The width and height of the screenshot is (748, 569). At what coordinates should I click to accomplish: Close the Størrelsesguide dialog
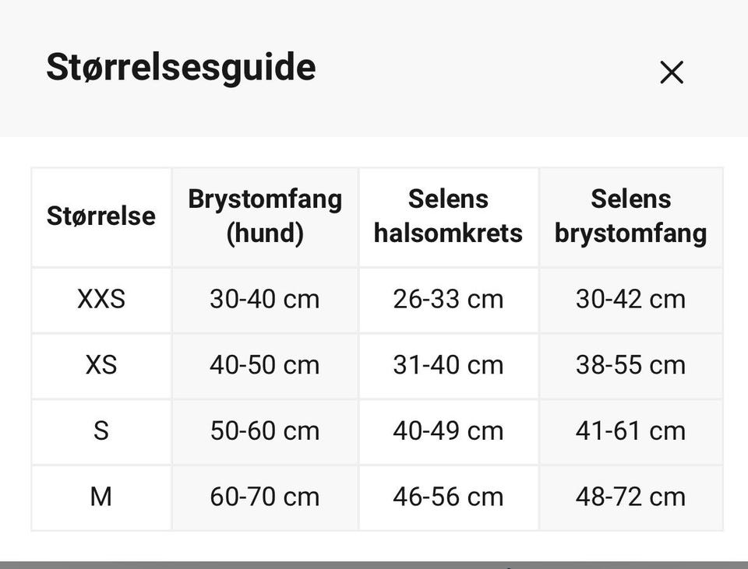(672, 72)
